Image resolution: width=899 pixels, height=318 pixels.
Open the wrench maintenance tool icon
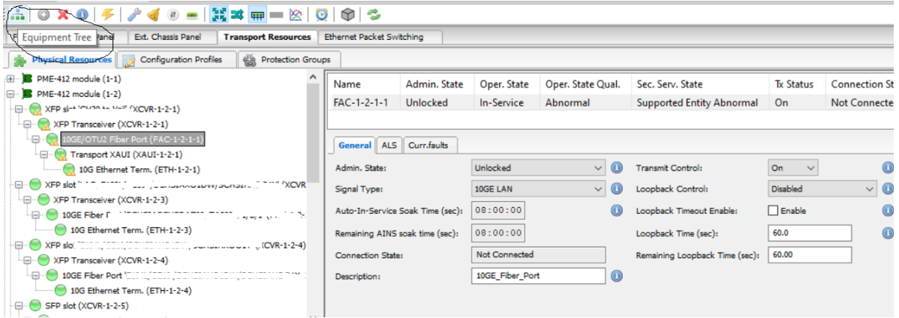(133, 14)
